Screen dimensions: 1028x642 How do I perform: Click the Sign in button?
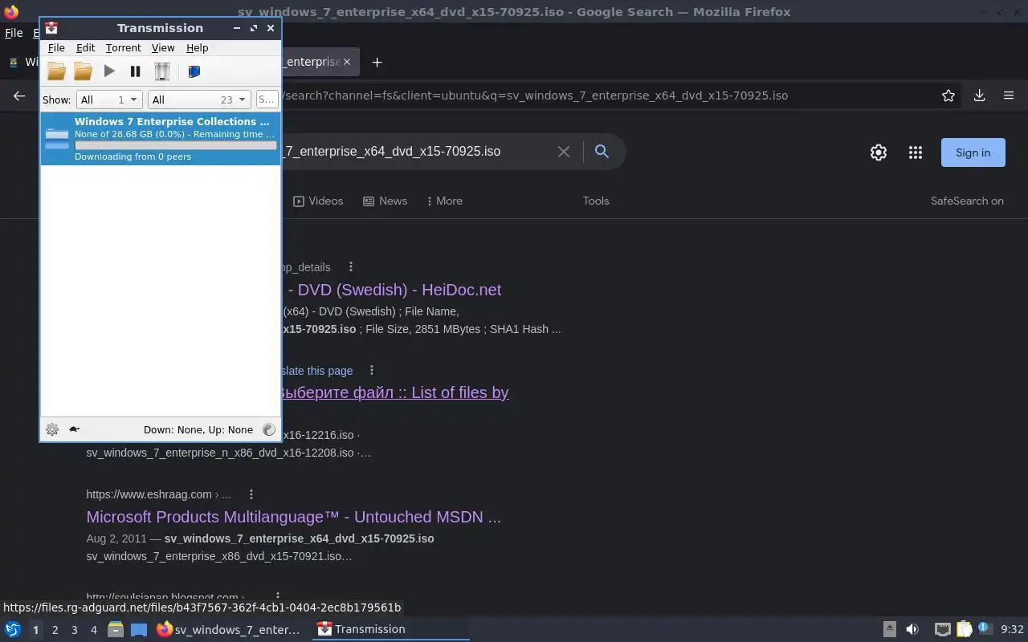pyautogui.click(x=973, y=152)
